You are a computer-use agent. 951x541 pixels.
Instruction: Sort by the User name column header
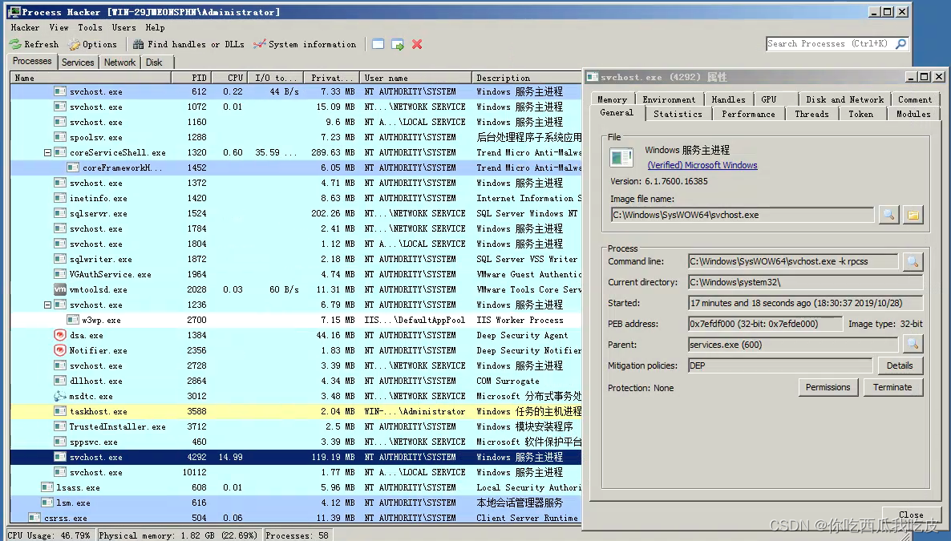click(x=415, y=78)
